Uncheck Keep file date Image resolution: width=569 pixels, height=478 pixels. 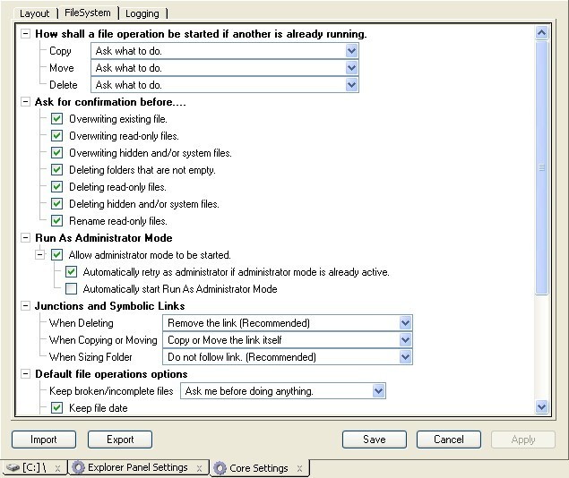(x=56, y=408)
